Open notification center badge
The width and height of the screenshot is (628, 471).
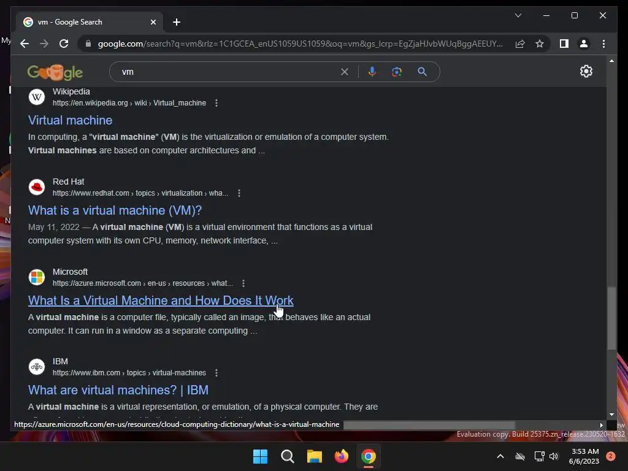pos(610,456)
